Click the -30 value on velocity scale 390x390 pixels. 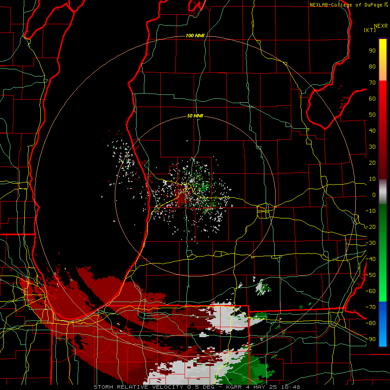click(x=370, y=243)
